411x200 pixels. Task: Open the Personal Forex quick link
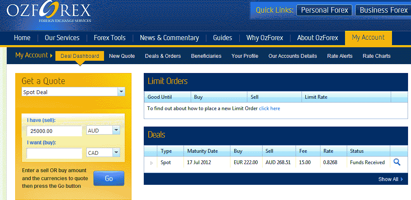click(x=324, y=11)
